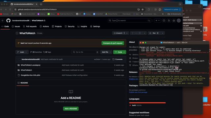
Task: Open the Insights tab
Action: point(82,27)
